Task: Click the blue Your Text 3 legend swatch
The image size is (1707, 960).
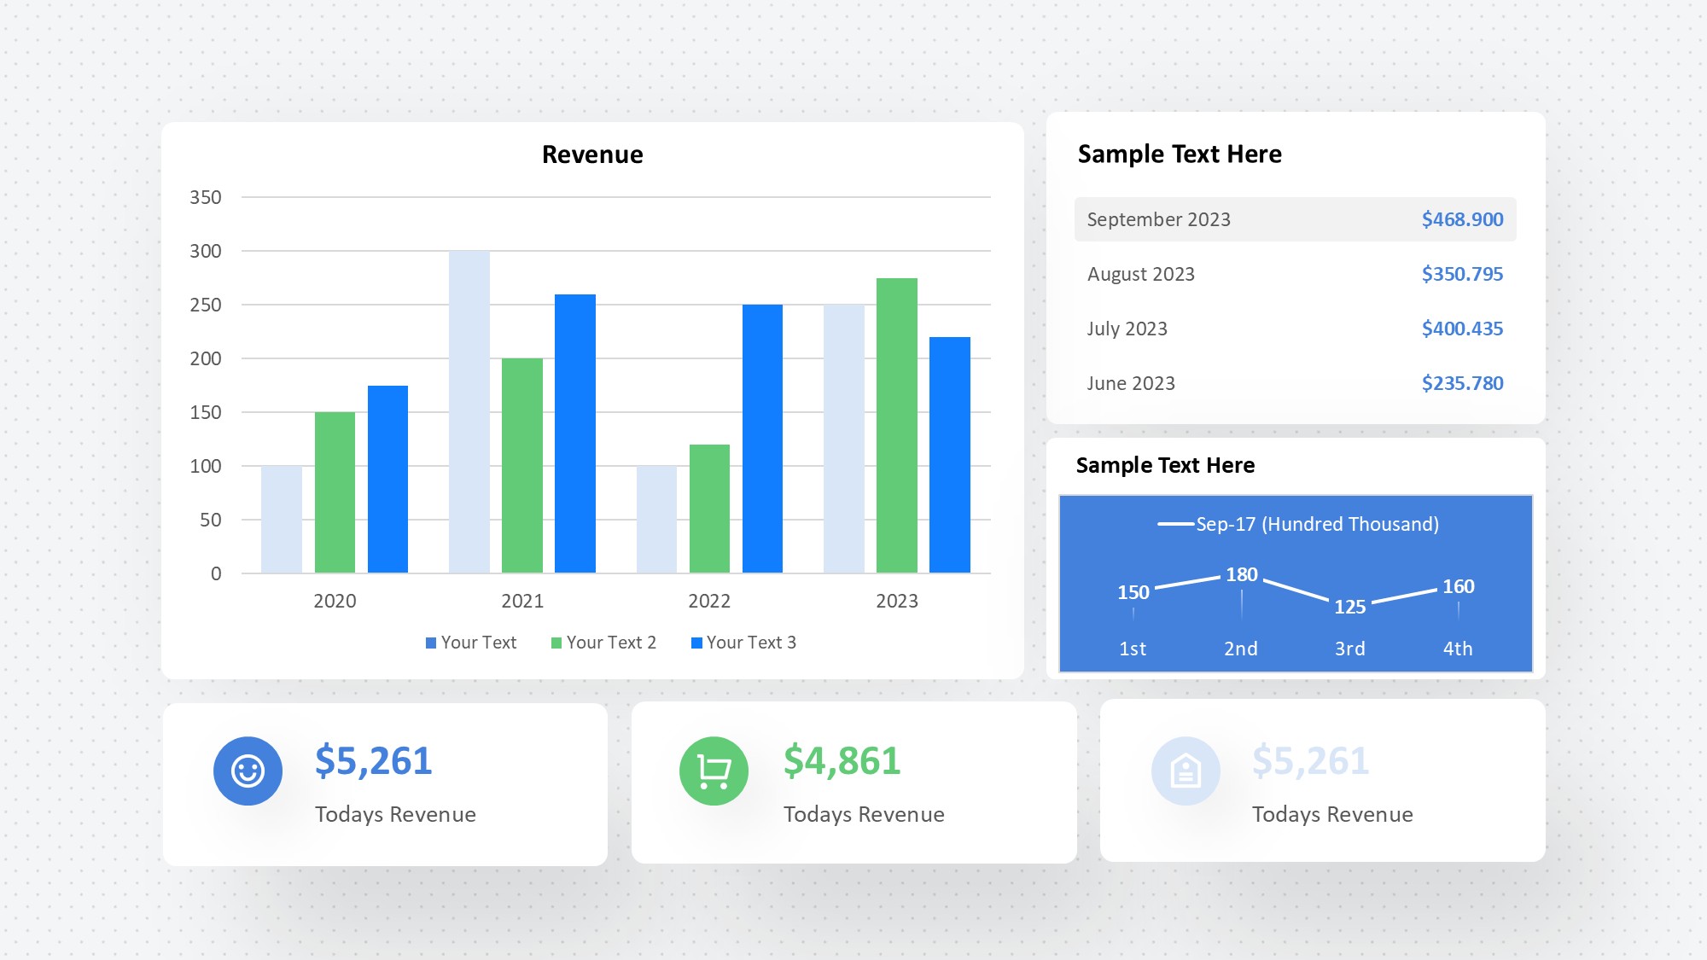Action: pyautogui.click(x=696, y=643)
